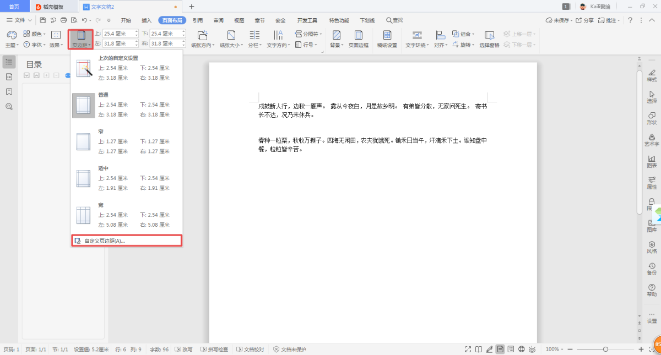Click 备份 backup icon in right sidebar
The width and height of the screenshot is (661, 355).
(652, 266)
